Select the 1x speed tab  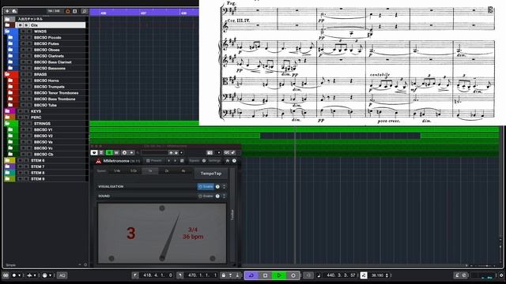point(150,171)
